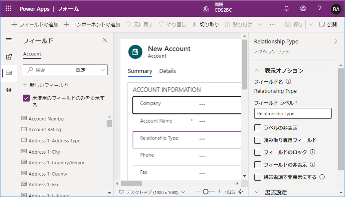Click the zoom slider handle

pyautogui.click(x=206, y=192)
